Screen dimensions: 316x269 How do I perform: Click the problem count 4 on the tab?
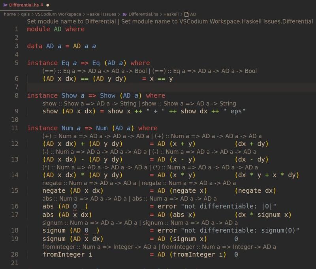(x=41, y=5)
